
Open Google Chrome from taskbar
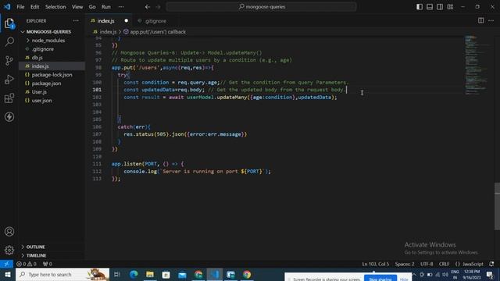(247, 274)
